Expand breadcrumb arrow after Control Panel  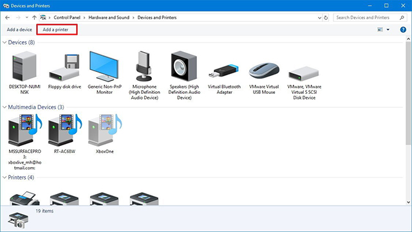click(84, 17)
